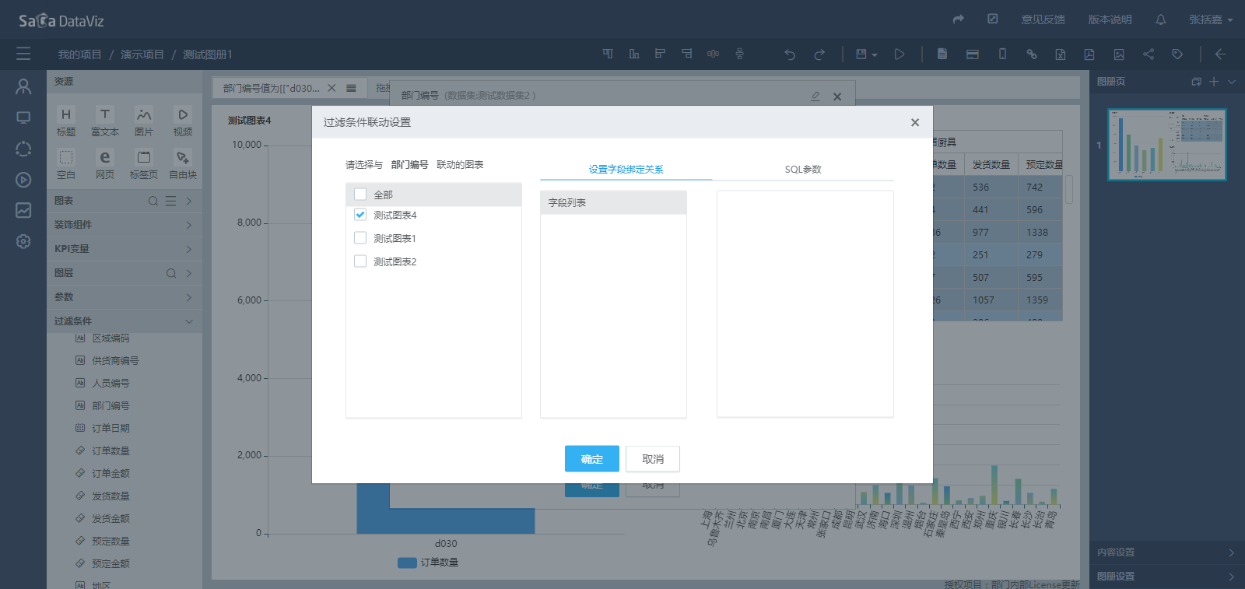This screenshot has width=1245, height=589.
Task: Click the export as image icon
Action: coord(1119,54)
